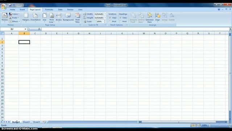Click Bring to Front button
The image size is (232, 131).
tap(133, 18)
